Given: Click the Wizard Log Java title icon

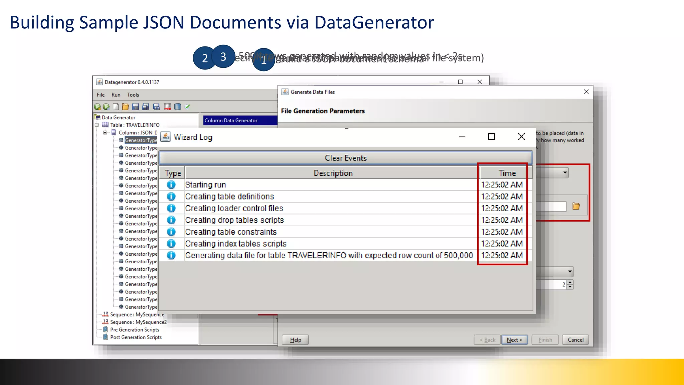Looking at the screenshot, I should click(x=166, y=137).
